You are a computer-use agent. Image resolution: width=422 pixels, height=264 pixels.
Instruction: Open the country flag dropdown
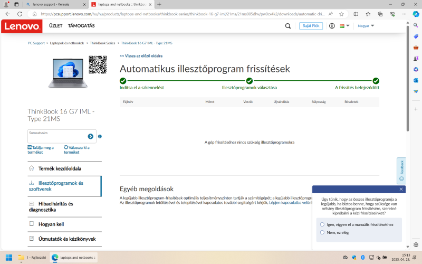[x=344, y=26]
